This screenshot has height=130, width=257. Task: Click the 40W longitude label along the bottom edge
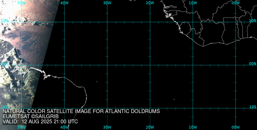point(65,127)
